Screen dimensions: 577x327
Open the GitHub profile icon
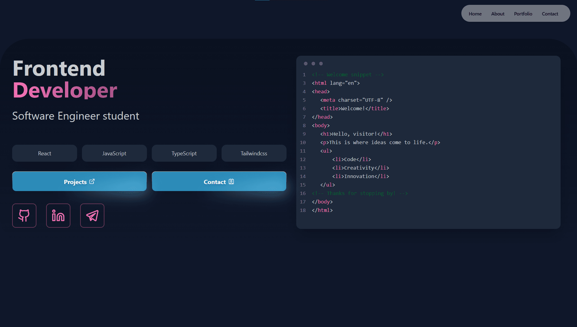click(24, 216)
